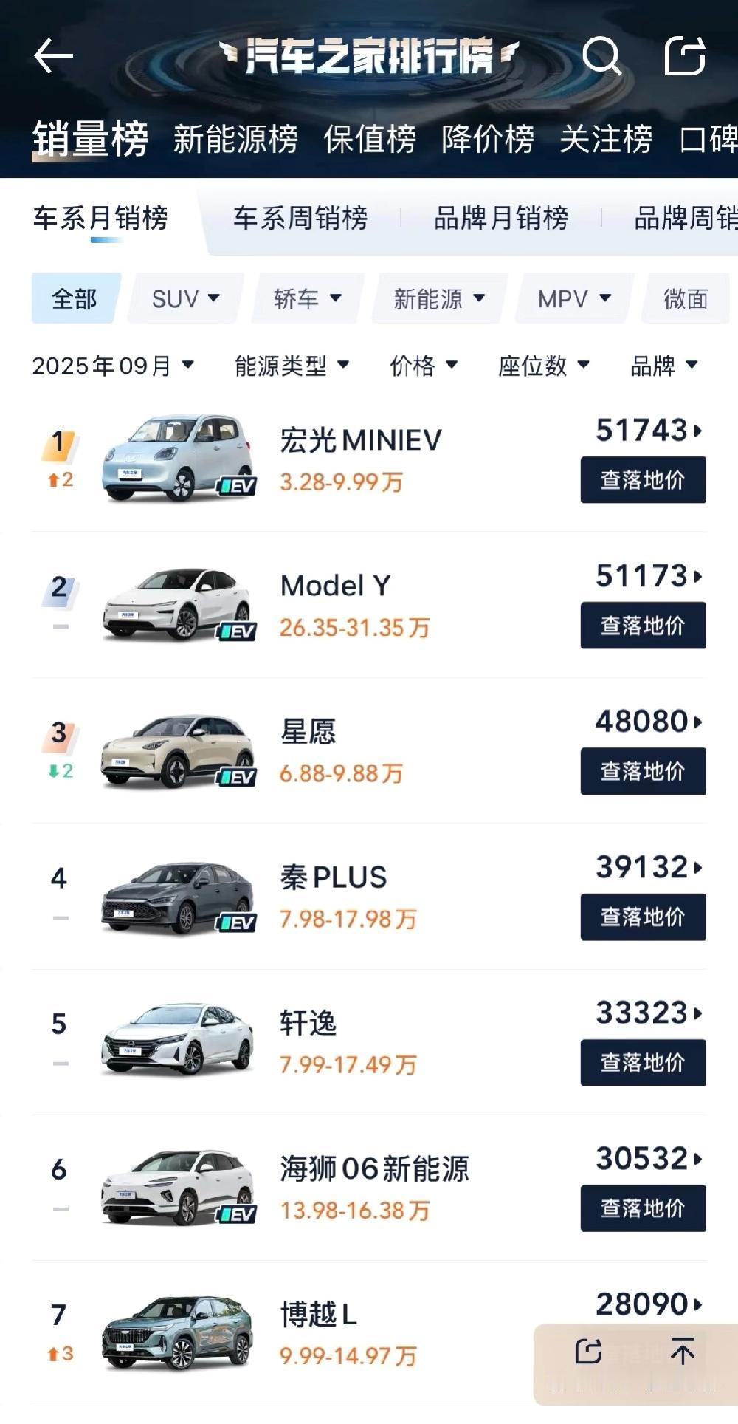Open the 2025年09月 date dropdown
738x1424 pixels.
click(113, 366)
